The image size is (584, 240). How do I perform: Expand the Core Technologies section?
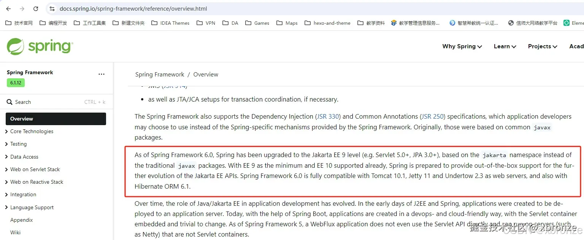point(30,131)
